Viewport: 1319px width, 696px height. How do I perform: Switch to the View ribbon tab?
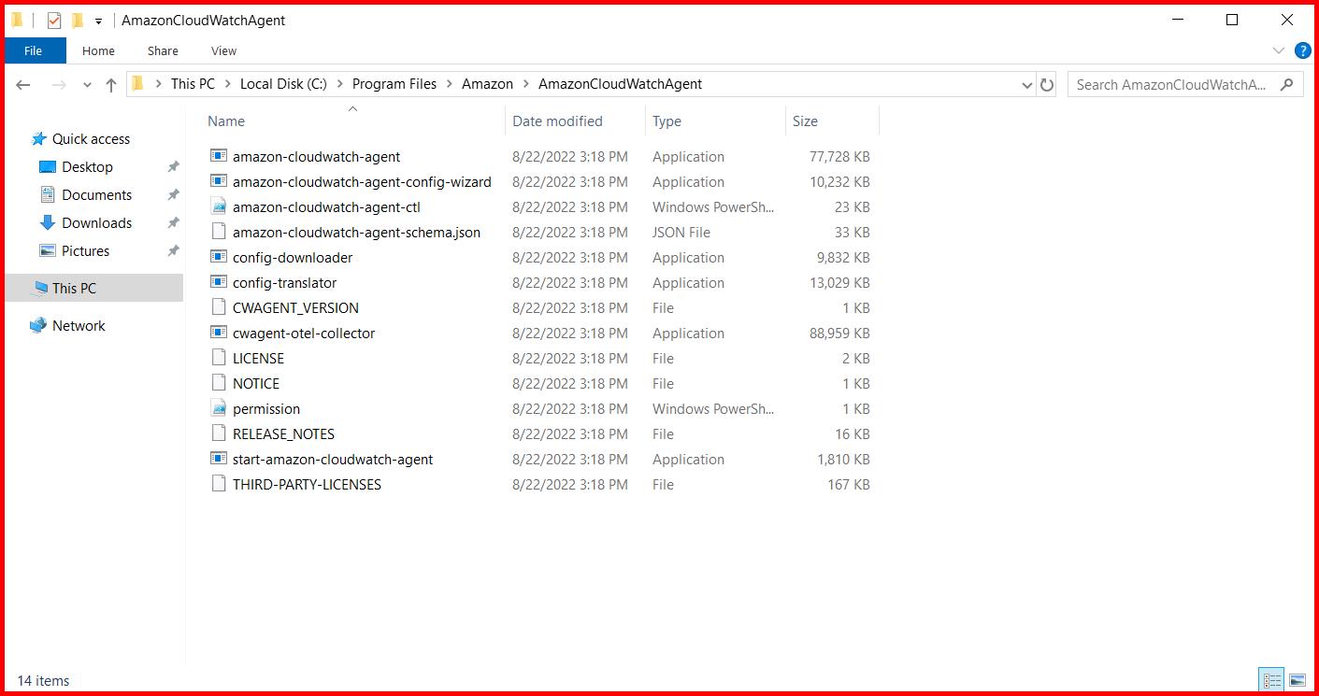[x=222, y=50]
